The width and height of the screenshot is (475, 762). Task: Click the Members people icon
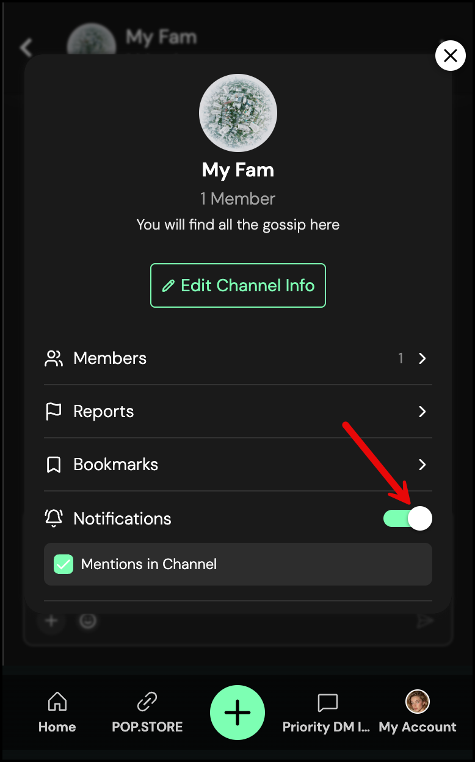click(x=54, y=358)
